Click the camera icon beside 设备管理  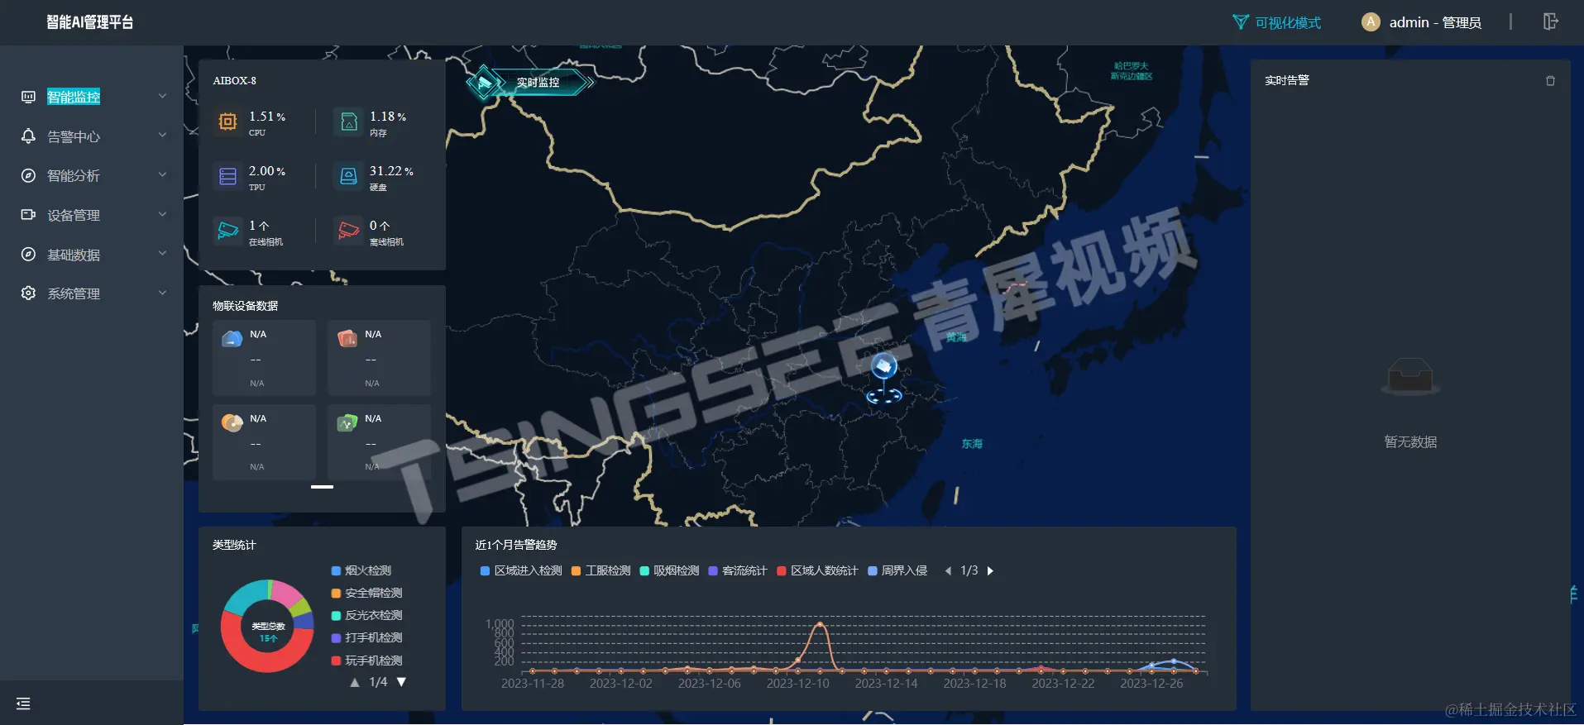[28, 215]
